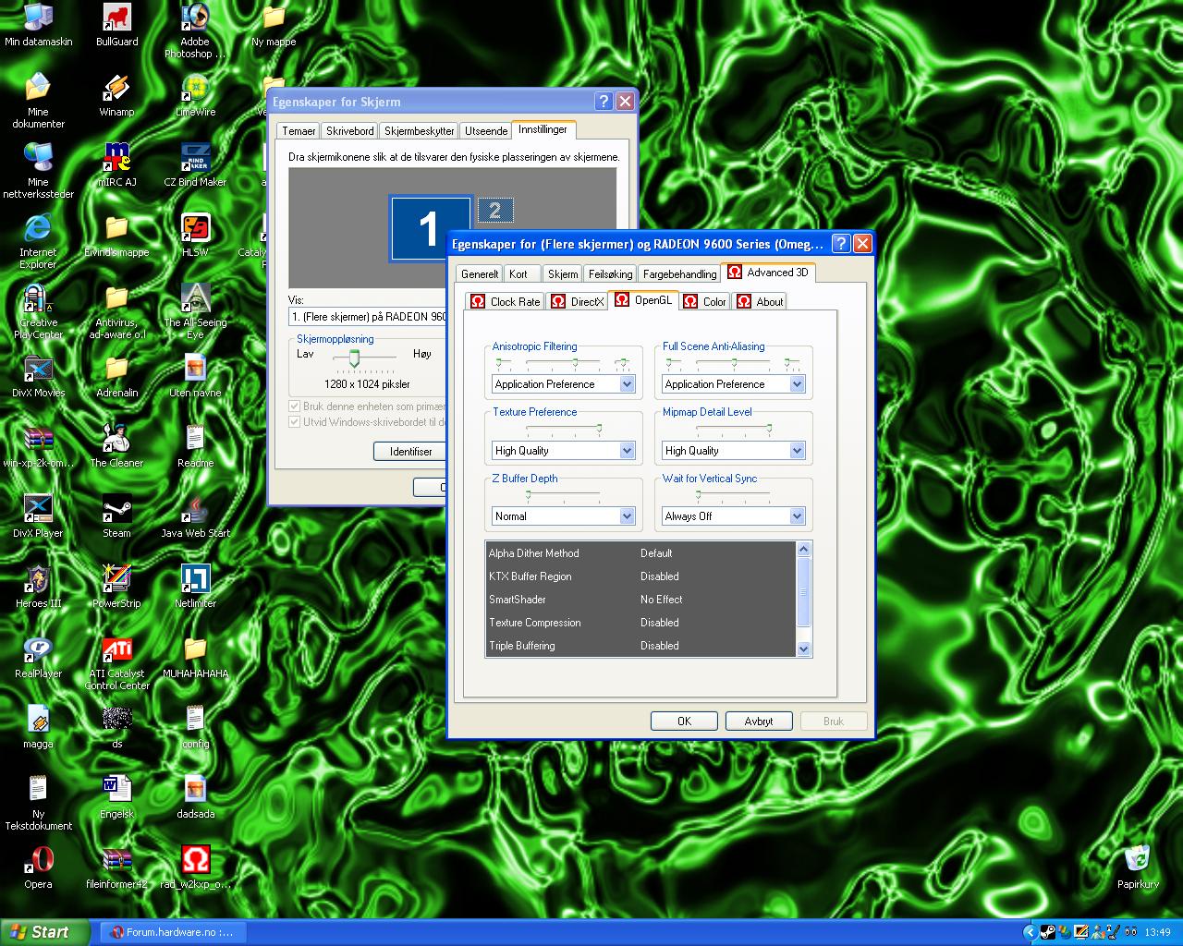Open The All-Seeing Eye shortcut
The image size is (1183, 946).
pos(195,311)
